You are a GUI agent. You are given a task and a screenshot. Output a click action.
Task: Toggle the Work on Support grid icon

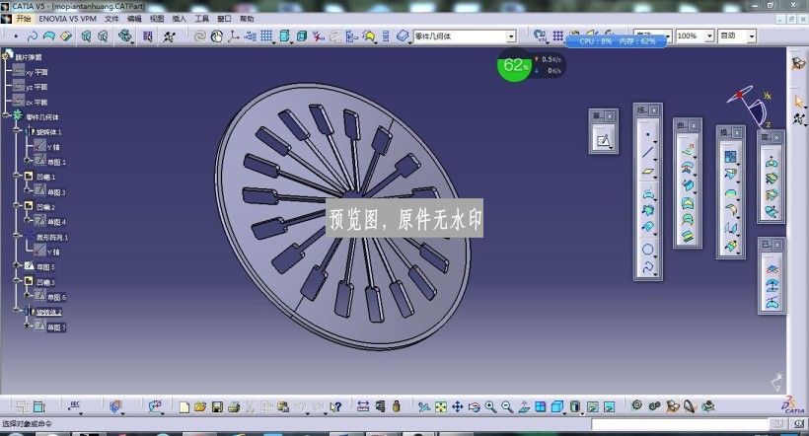coord(266,36)
